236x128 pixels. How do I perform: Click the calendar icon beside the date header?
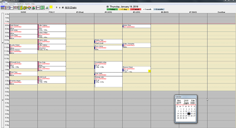pyautogui.click(x=107, y=7)
